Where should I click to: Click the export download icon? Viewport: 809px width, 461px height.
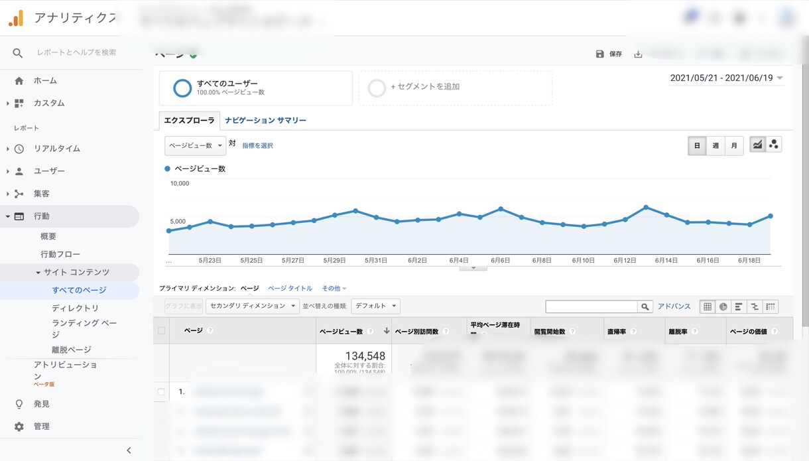point(638,54)
